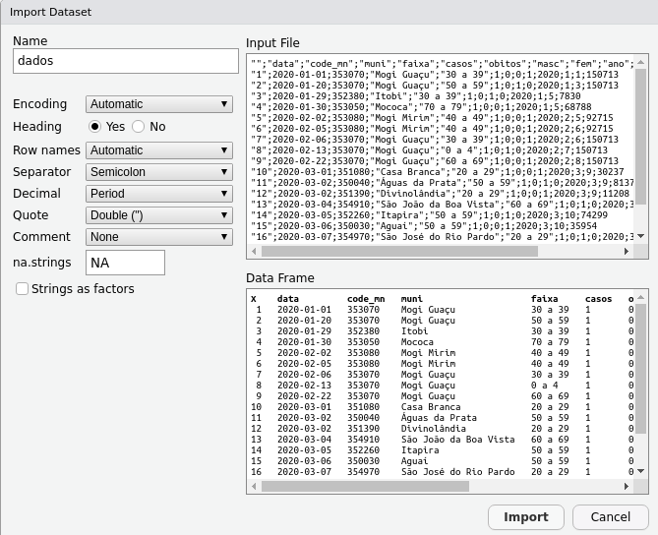Image resolution: width=658 pixels, height=535 pixels.
Task: Click the na.strings field containing NA
Action: coord(126,263)
